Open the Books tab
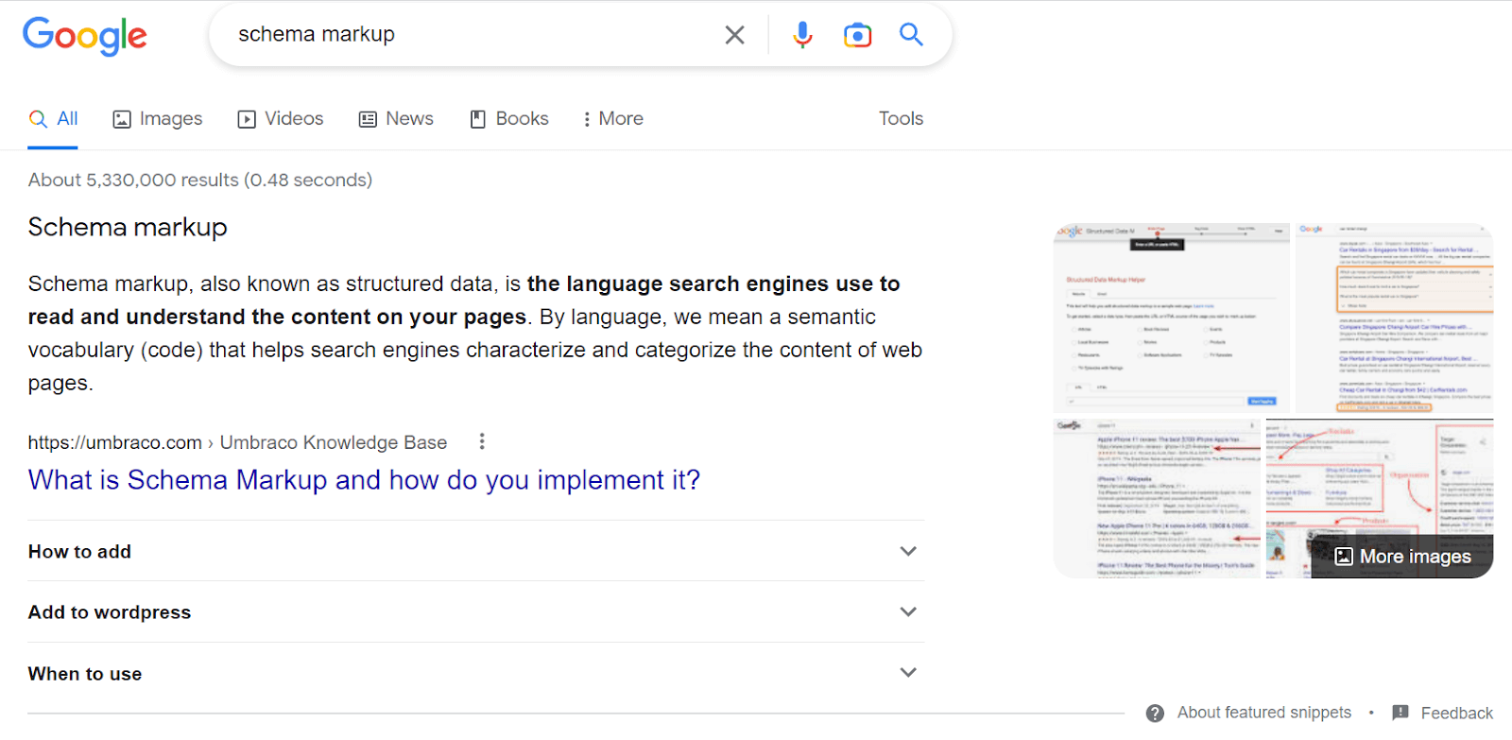Screen dimensions: 1512x740 tap(509, 119)
